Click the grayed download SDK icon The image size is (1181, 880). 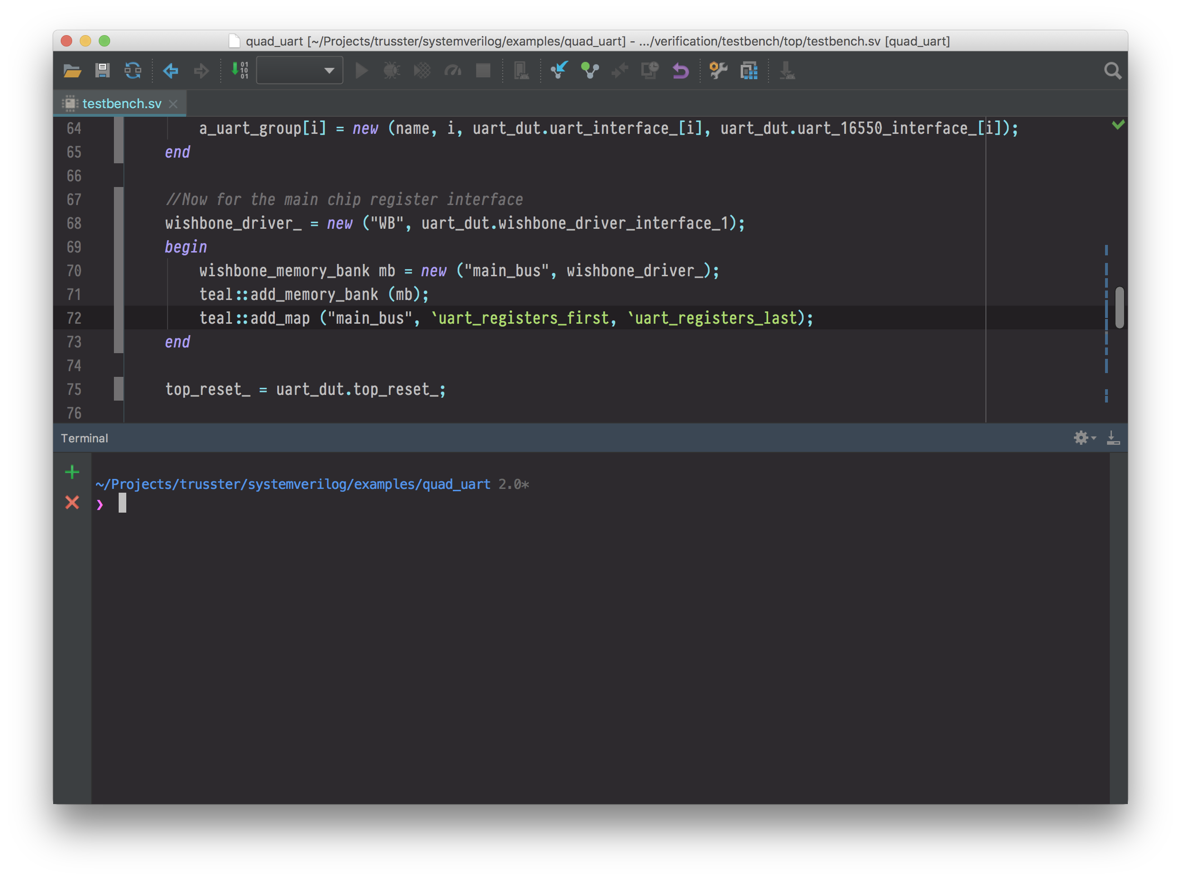(x=787, y=70)
